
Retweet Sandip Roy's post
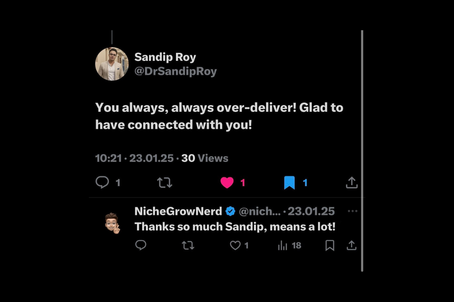point(165,183)
